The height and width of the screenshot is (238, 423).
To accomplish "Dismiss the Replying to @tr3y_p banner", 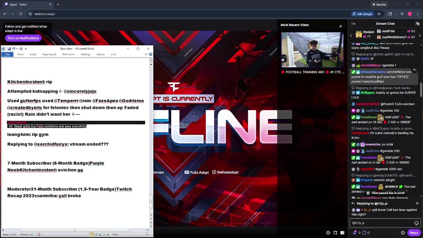I will point(417,203).
